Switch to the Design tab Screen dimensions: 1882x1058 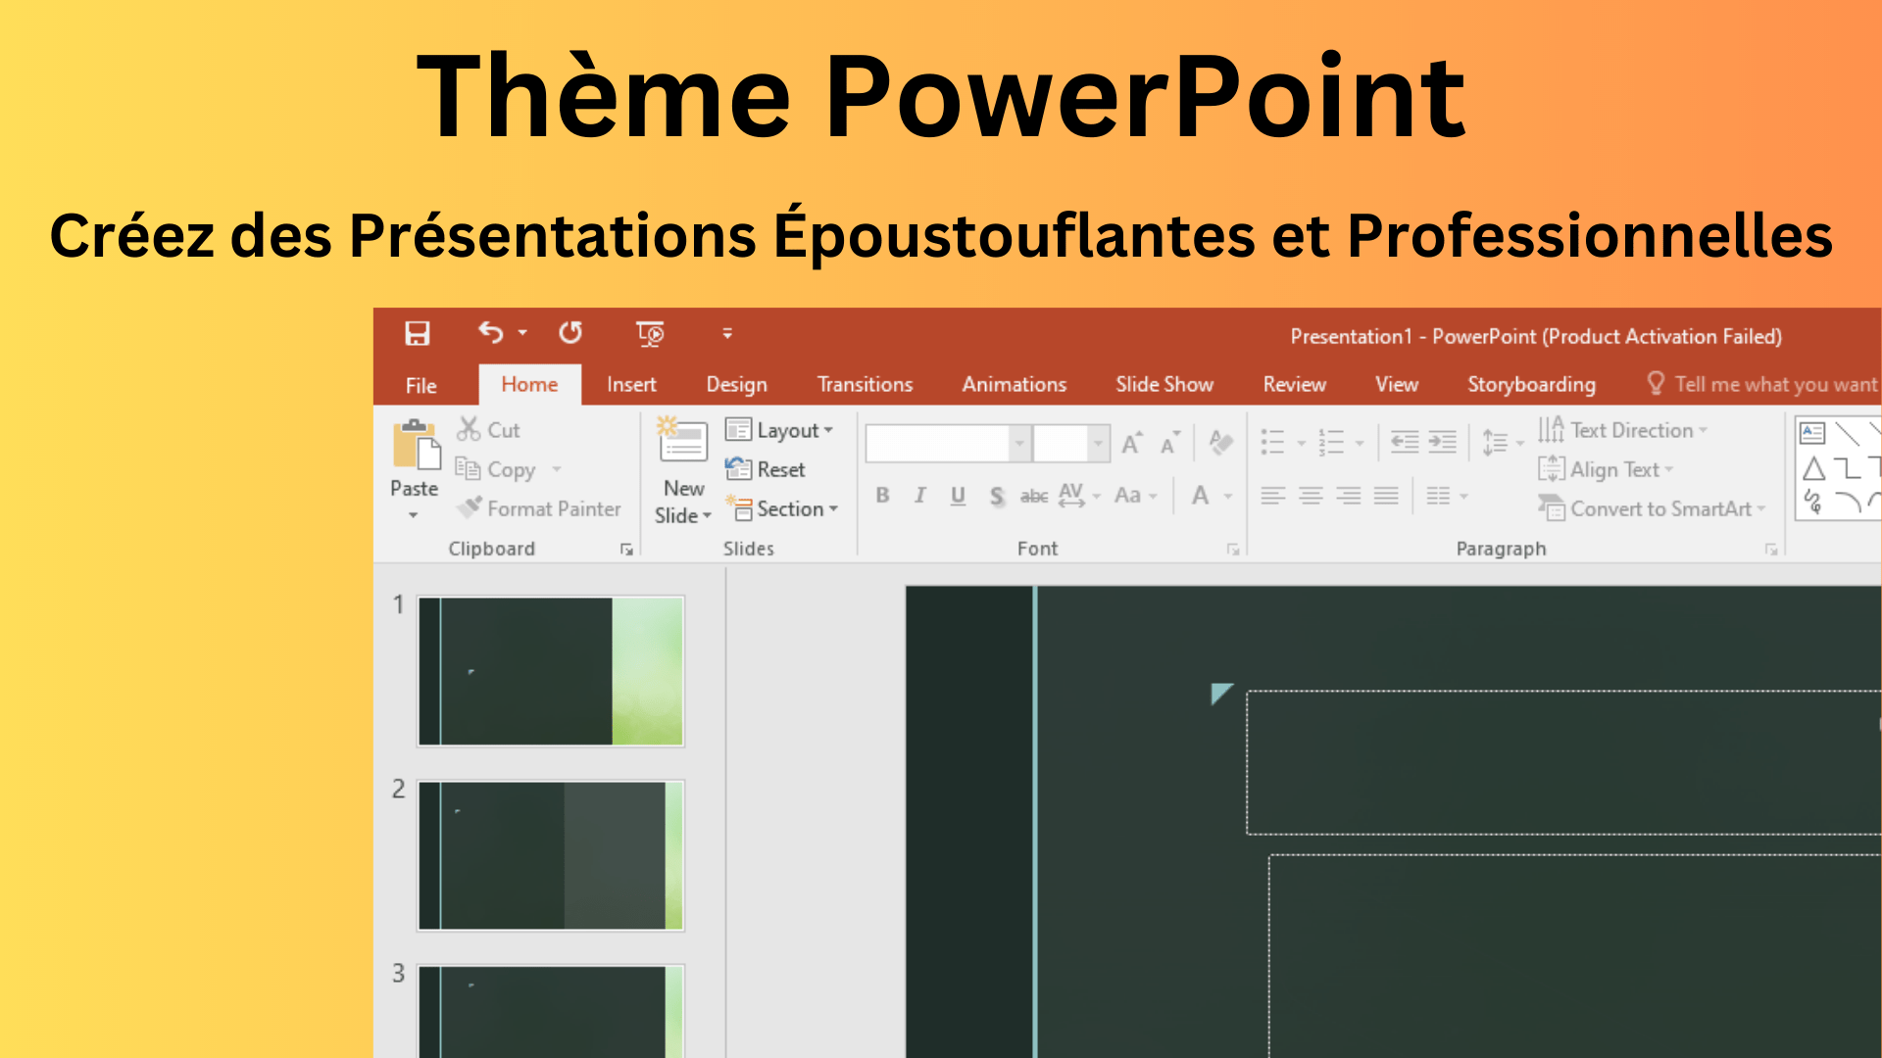coord(736,385)
